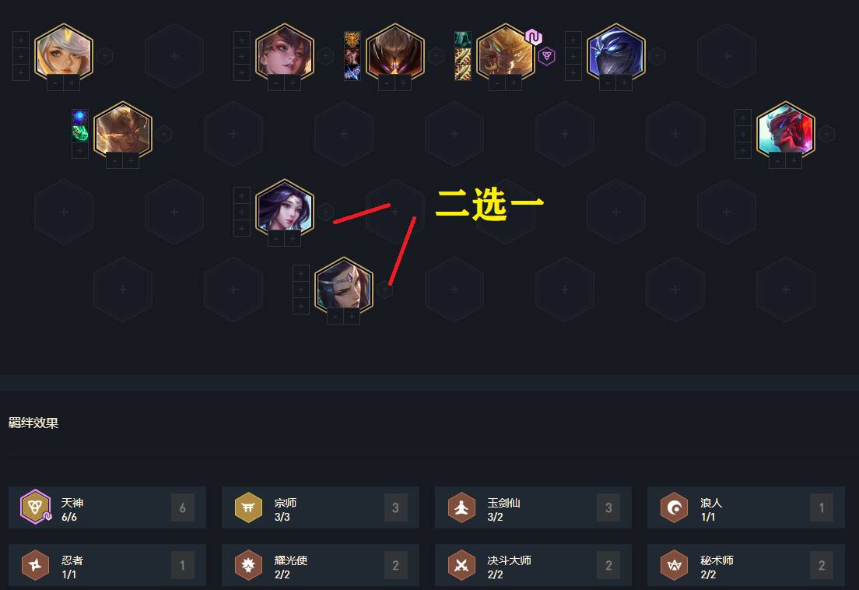Click the 秘术师 trait icon

675,565
